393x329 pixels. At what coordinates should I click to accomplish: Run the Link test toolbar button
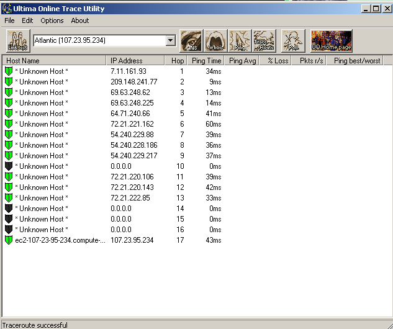pyautogui.click(x=18, y=41)
